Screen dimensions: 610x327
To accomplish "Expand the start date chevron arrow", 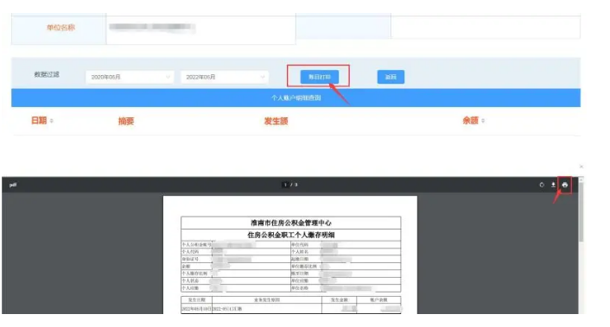I will (168, 77).
